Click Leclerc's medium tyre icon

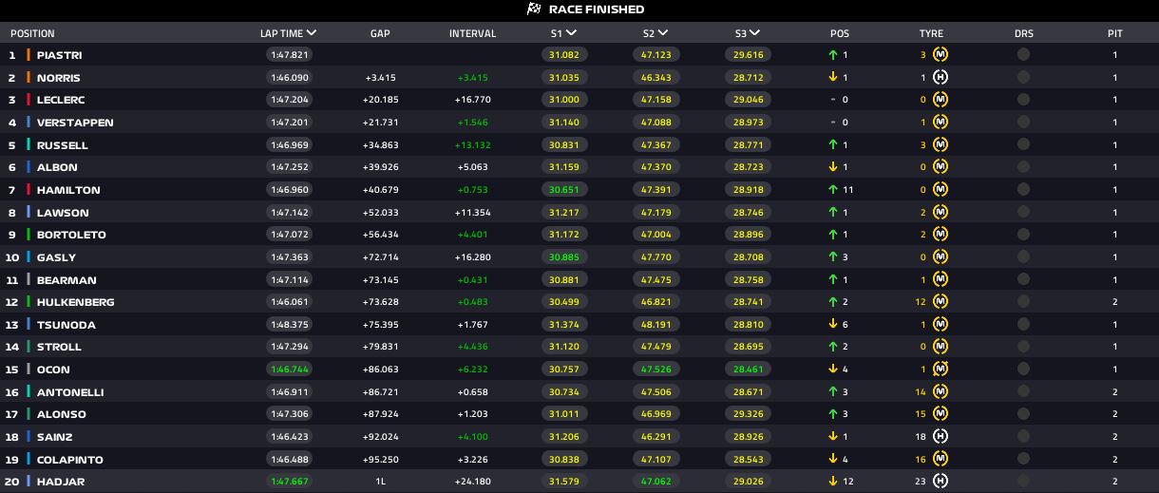click(x=940, y=100)
